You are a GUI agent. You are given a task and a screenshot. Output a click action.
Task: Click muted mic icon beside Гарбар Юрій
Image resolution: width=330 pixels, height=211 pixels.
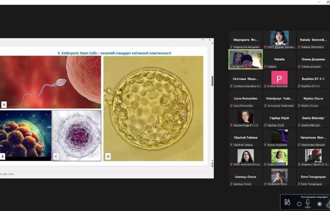pyautogui.click(x=265, y=125)
